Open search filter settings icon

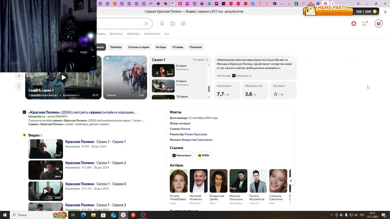coord(183,24)
